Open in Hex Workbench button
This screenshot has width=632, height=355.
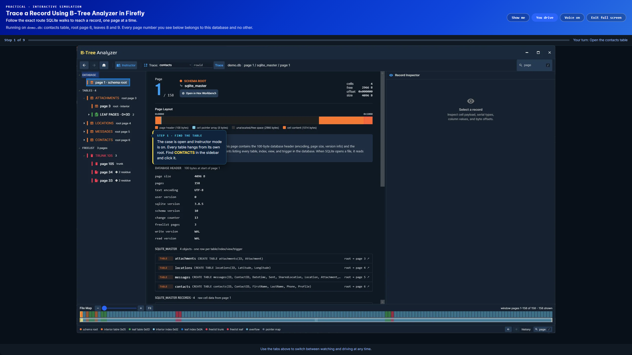(x=199, y=93)
